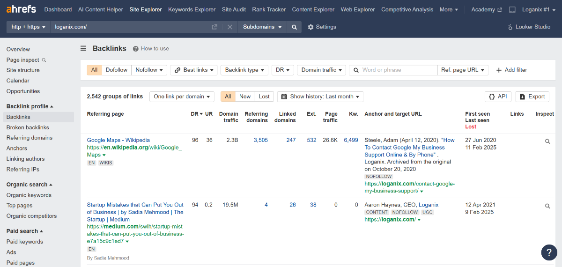The height and width of the screenshot is (267, 562).
Task: Clear the loganix.com URL field
Action: click(x=230, y=27)
